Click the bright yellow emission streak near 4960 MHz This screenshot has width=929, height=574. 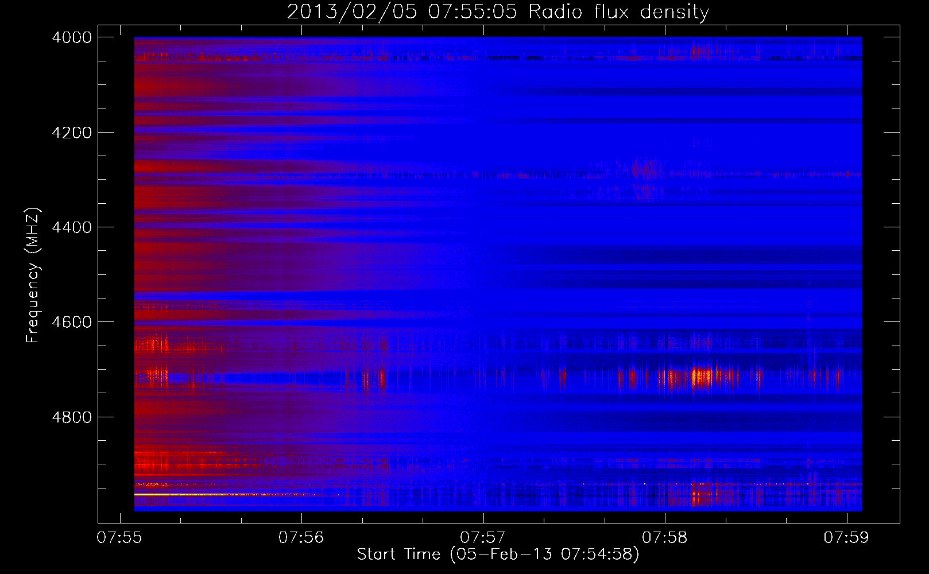click(x=224, y=494)
